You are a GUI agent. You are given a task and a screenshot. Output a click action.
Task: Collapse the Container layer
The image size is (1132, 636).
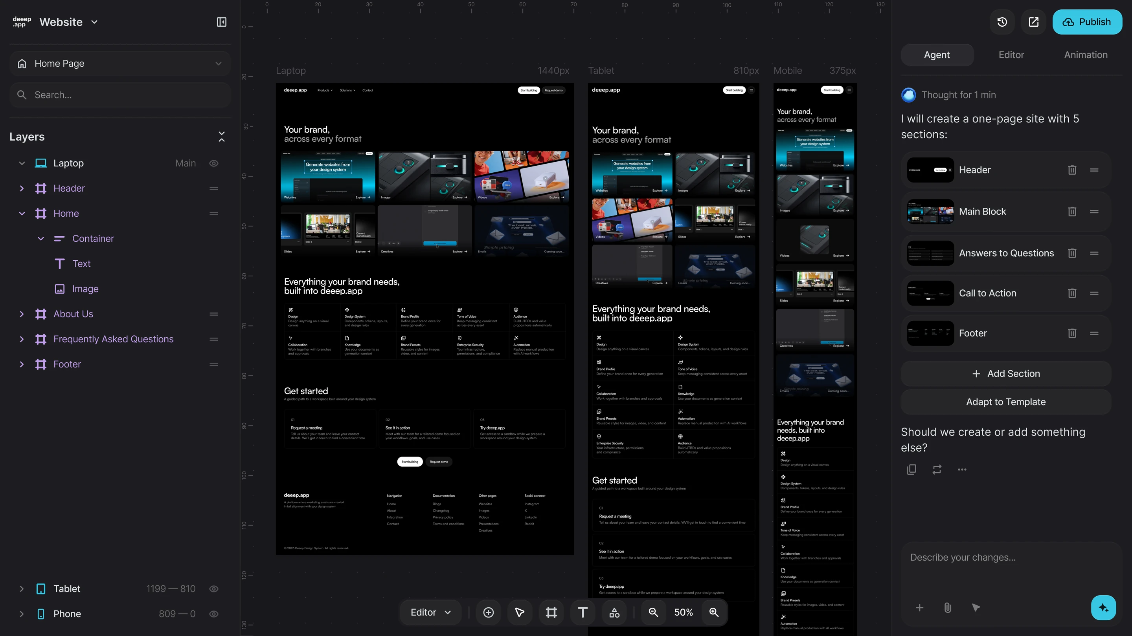(40, 238)
